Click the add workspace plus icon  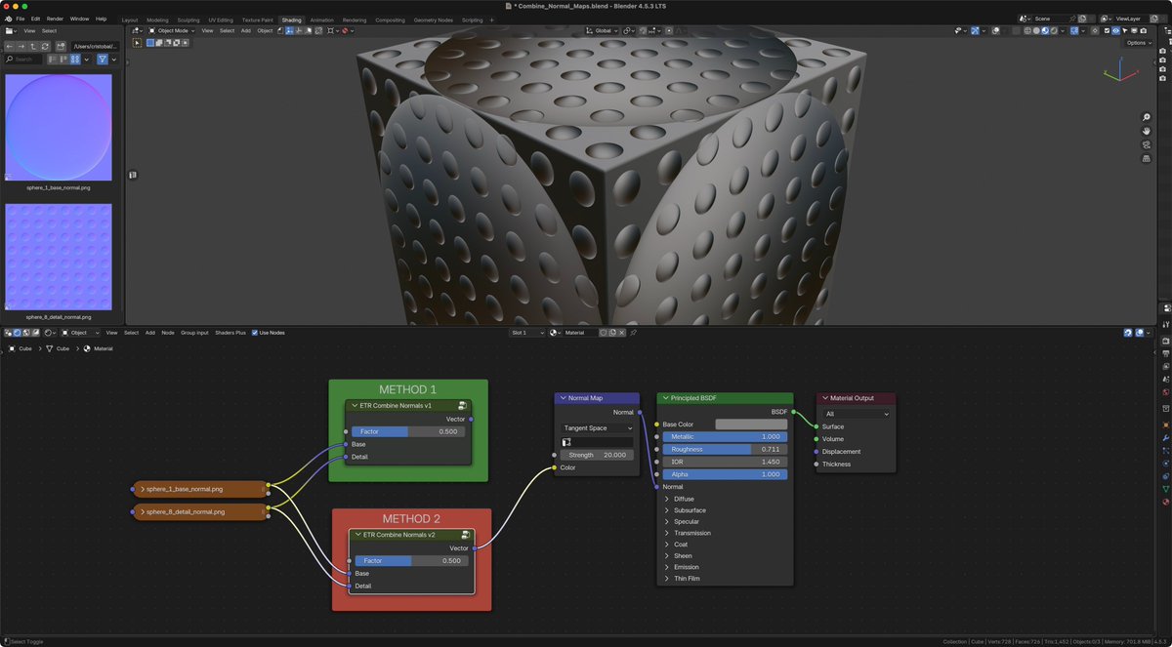[x=491, y=20]
